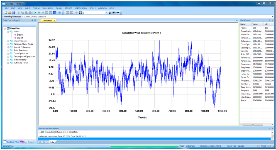Click the green Run simulation play icon

coord(35,13)
